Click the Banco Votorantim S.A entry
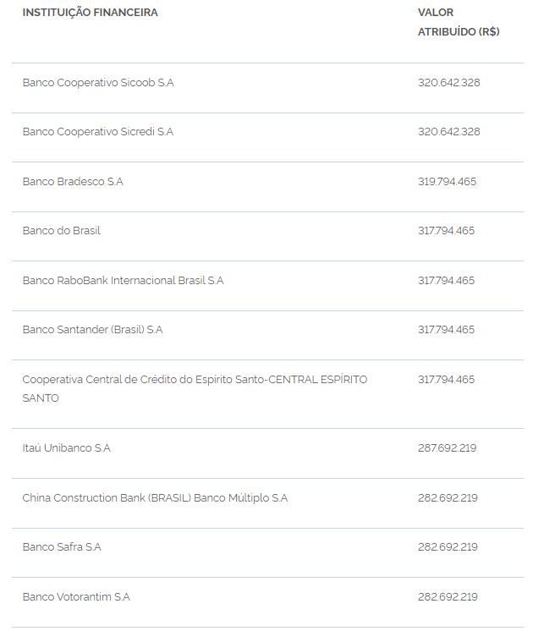The height and width of the screenshot is (631, 533). [x=76, y=597]
